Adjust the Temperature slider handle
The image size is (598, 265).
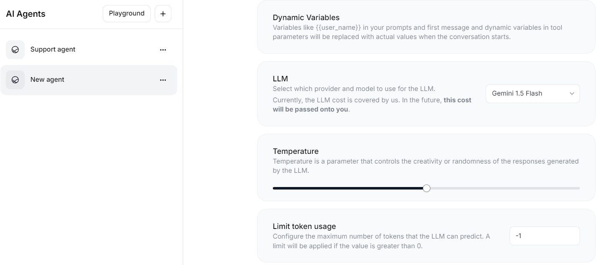pyautogui.click(x=427, y=188)
